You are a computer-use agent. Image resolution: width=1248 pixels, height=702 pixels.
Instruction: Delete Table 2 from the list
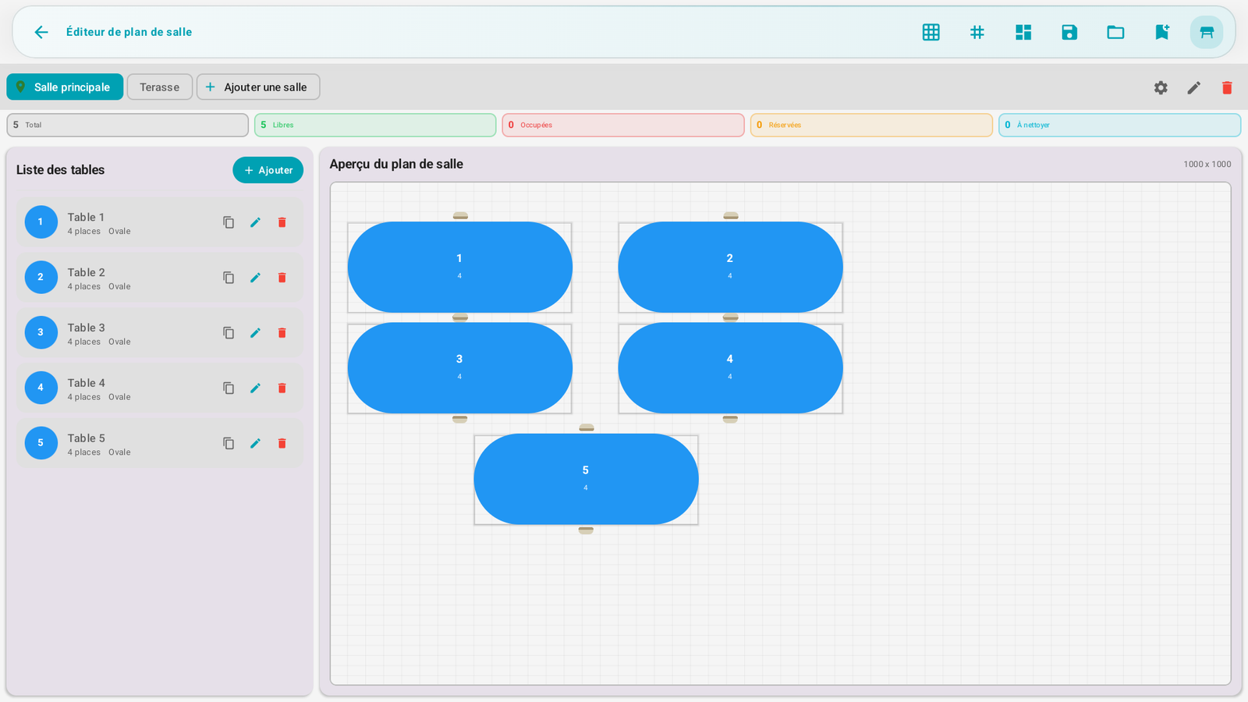point(282,278)
